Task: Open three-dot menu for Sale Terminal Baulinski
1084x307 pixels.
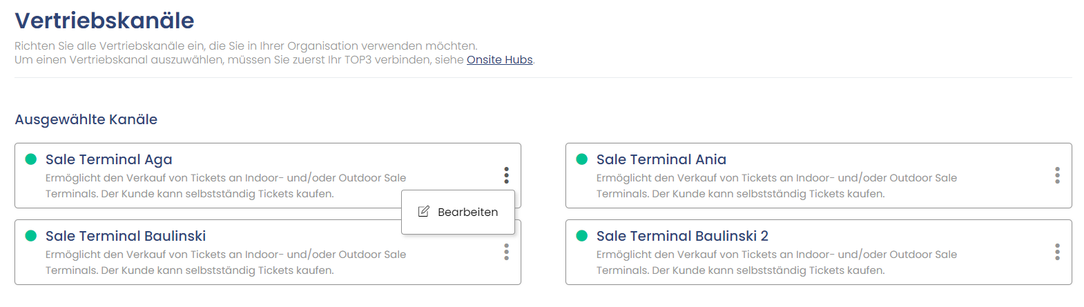Action: pos(506,252)
